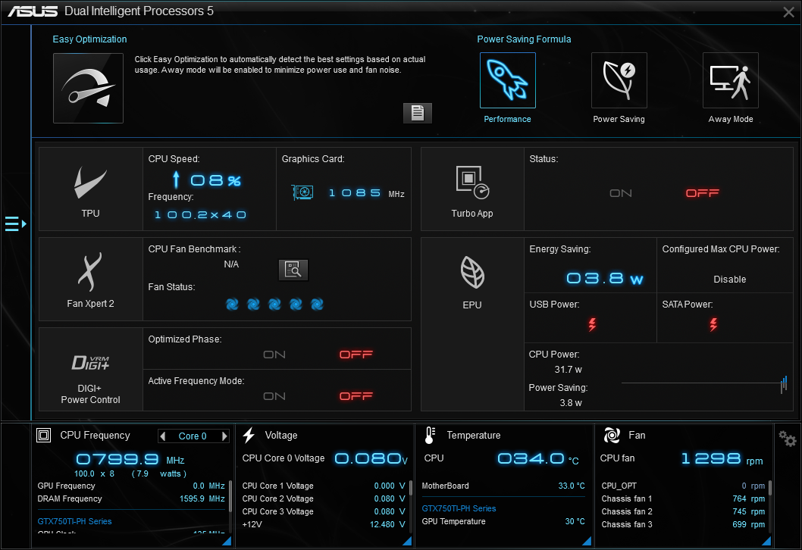Screen dimensions: 802x550
Task: Close the Dual Intelligent Processors window
Action: tap(788, 12)
